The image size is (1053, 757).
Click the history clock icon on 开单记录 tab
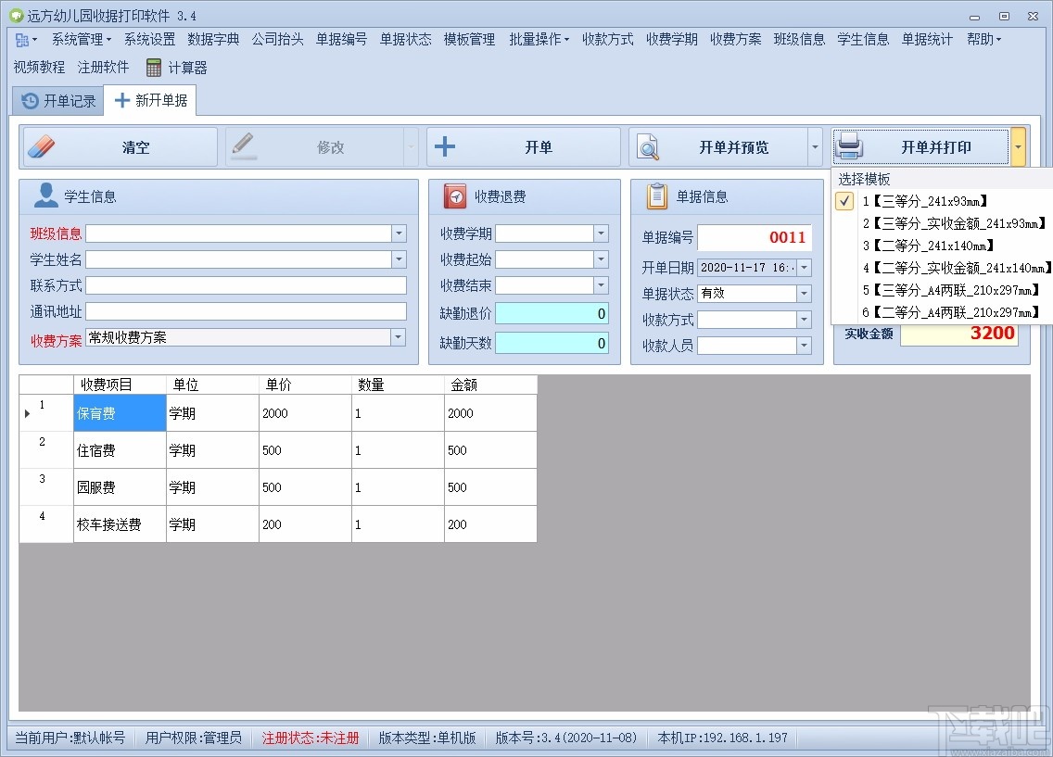pos(31,101)
